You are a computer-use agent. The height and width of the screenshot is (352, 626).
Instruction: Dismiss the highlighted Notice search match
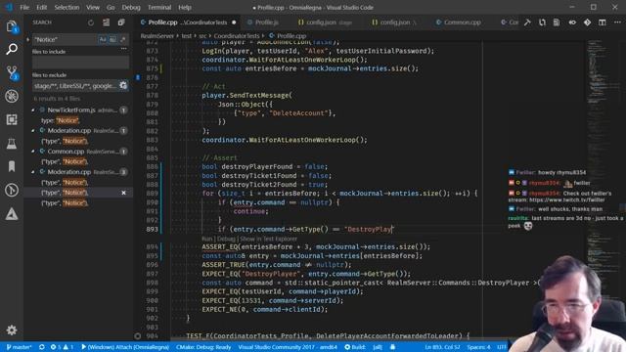123,193
